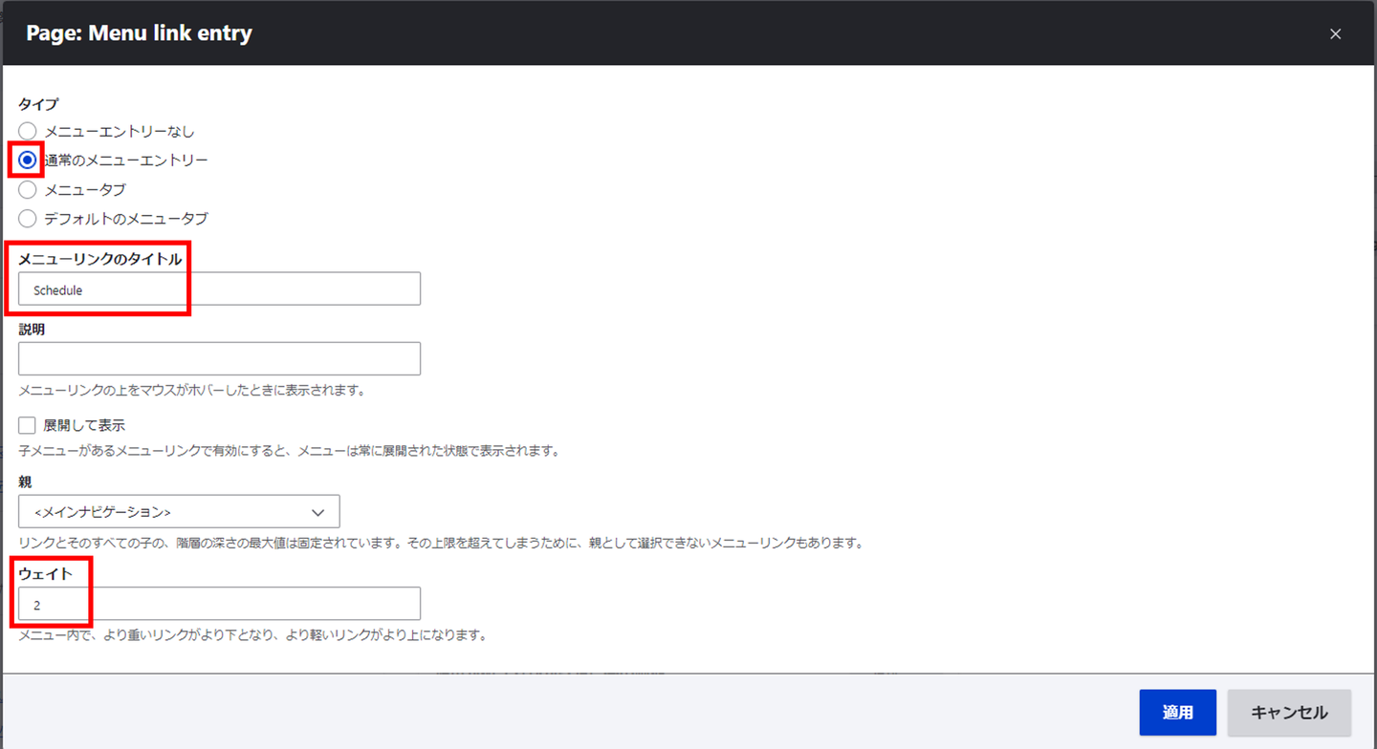
Task: Choose the 'メニュータブ' radio option
Action: pos(28,189)
